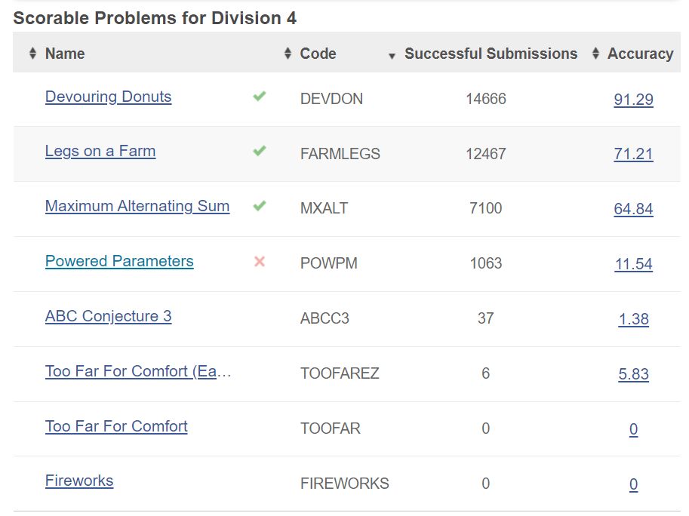The image size is (689, 516).
Task: Open the Fireworks problem
Action: click(79, 481)
